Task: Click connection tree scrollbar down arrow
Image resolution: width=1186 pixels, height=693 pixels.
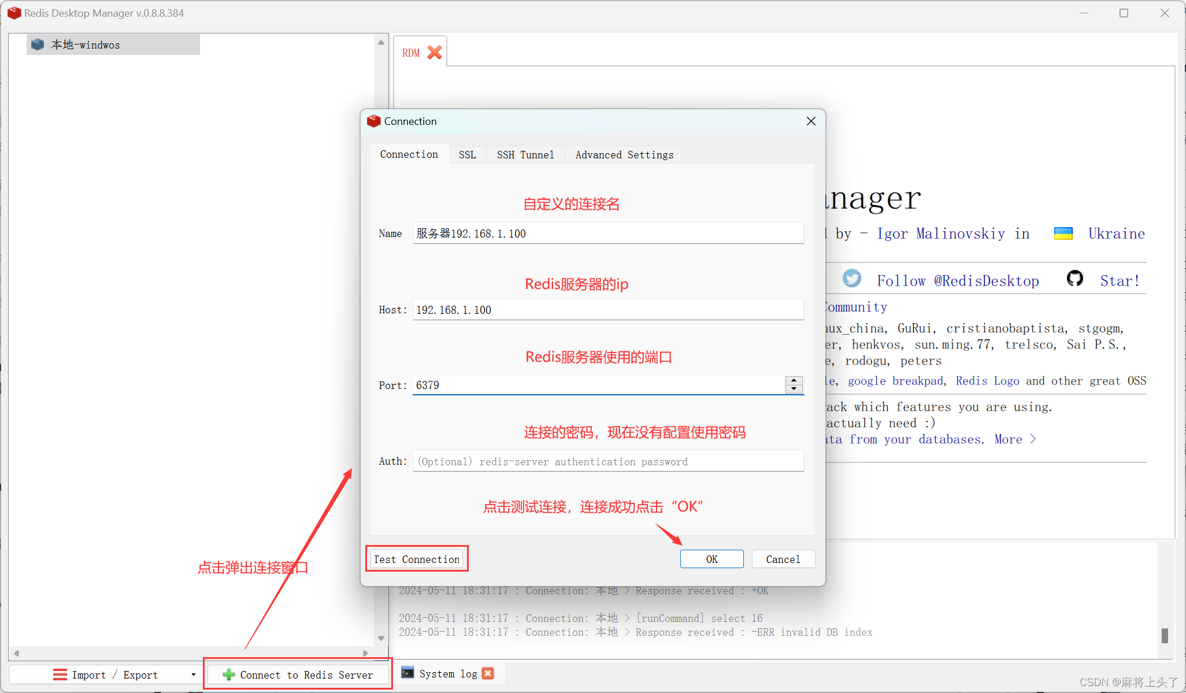Action: coord(381,638)
